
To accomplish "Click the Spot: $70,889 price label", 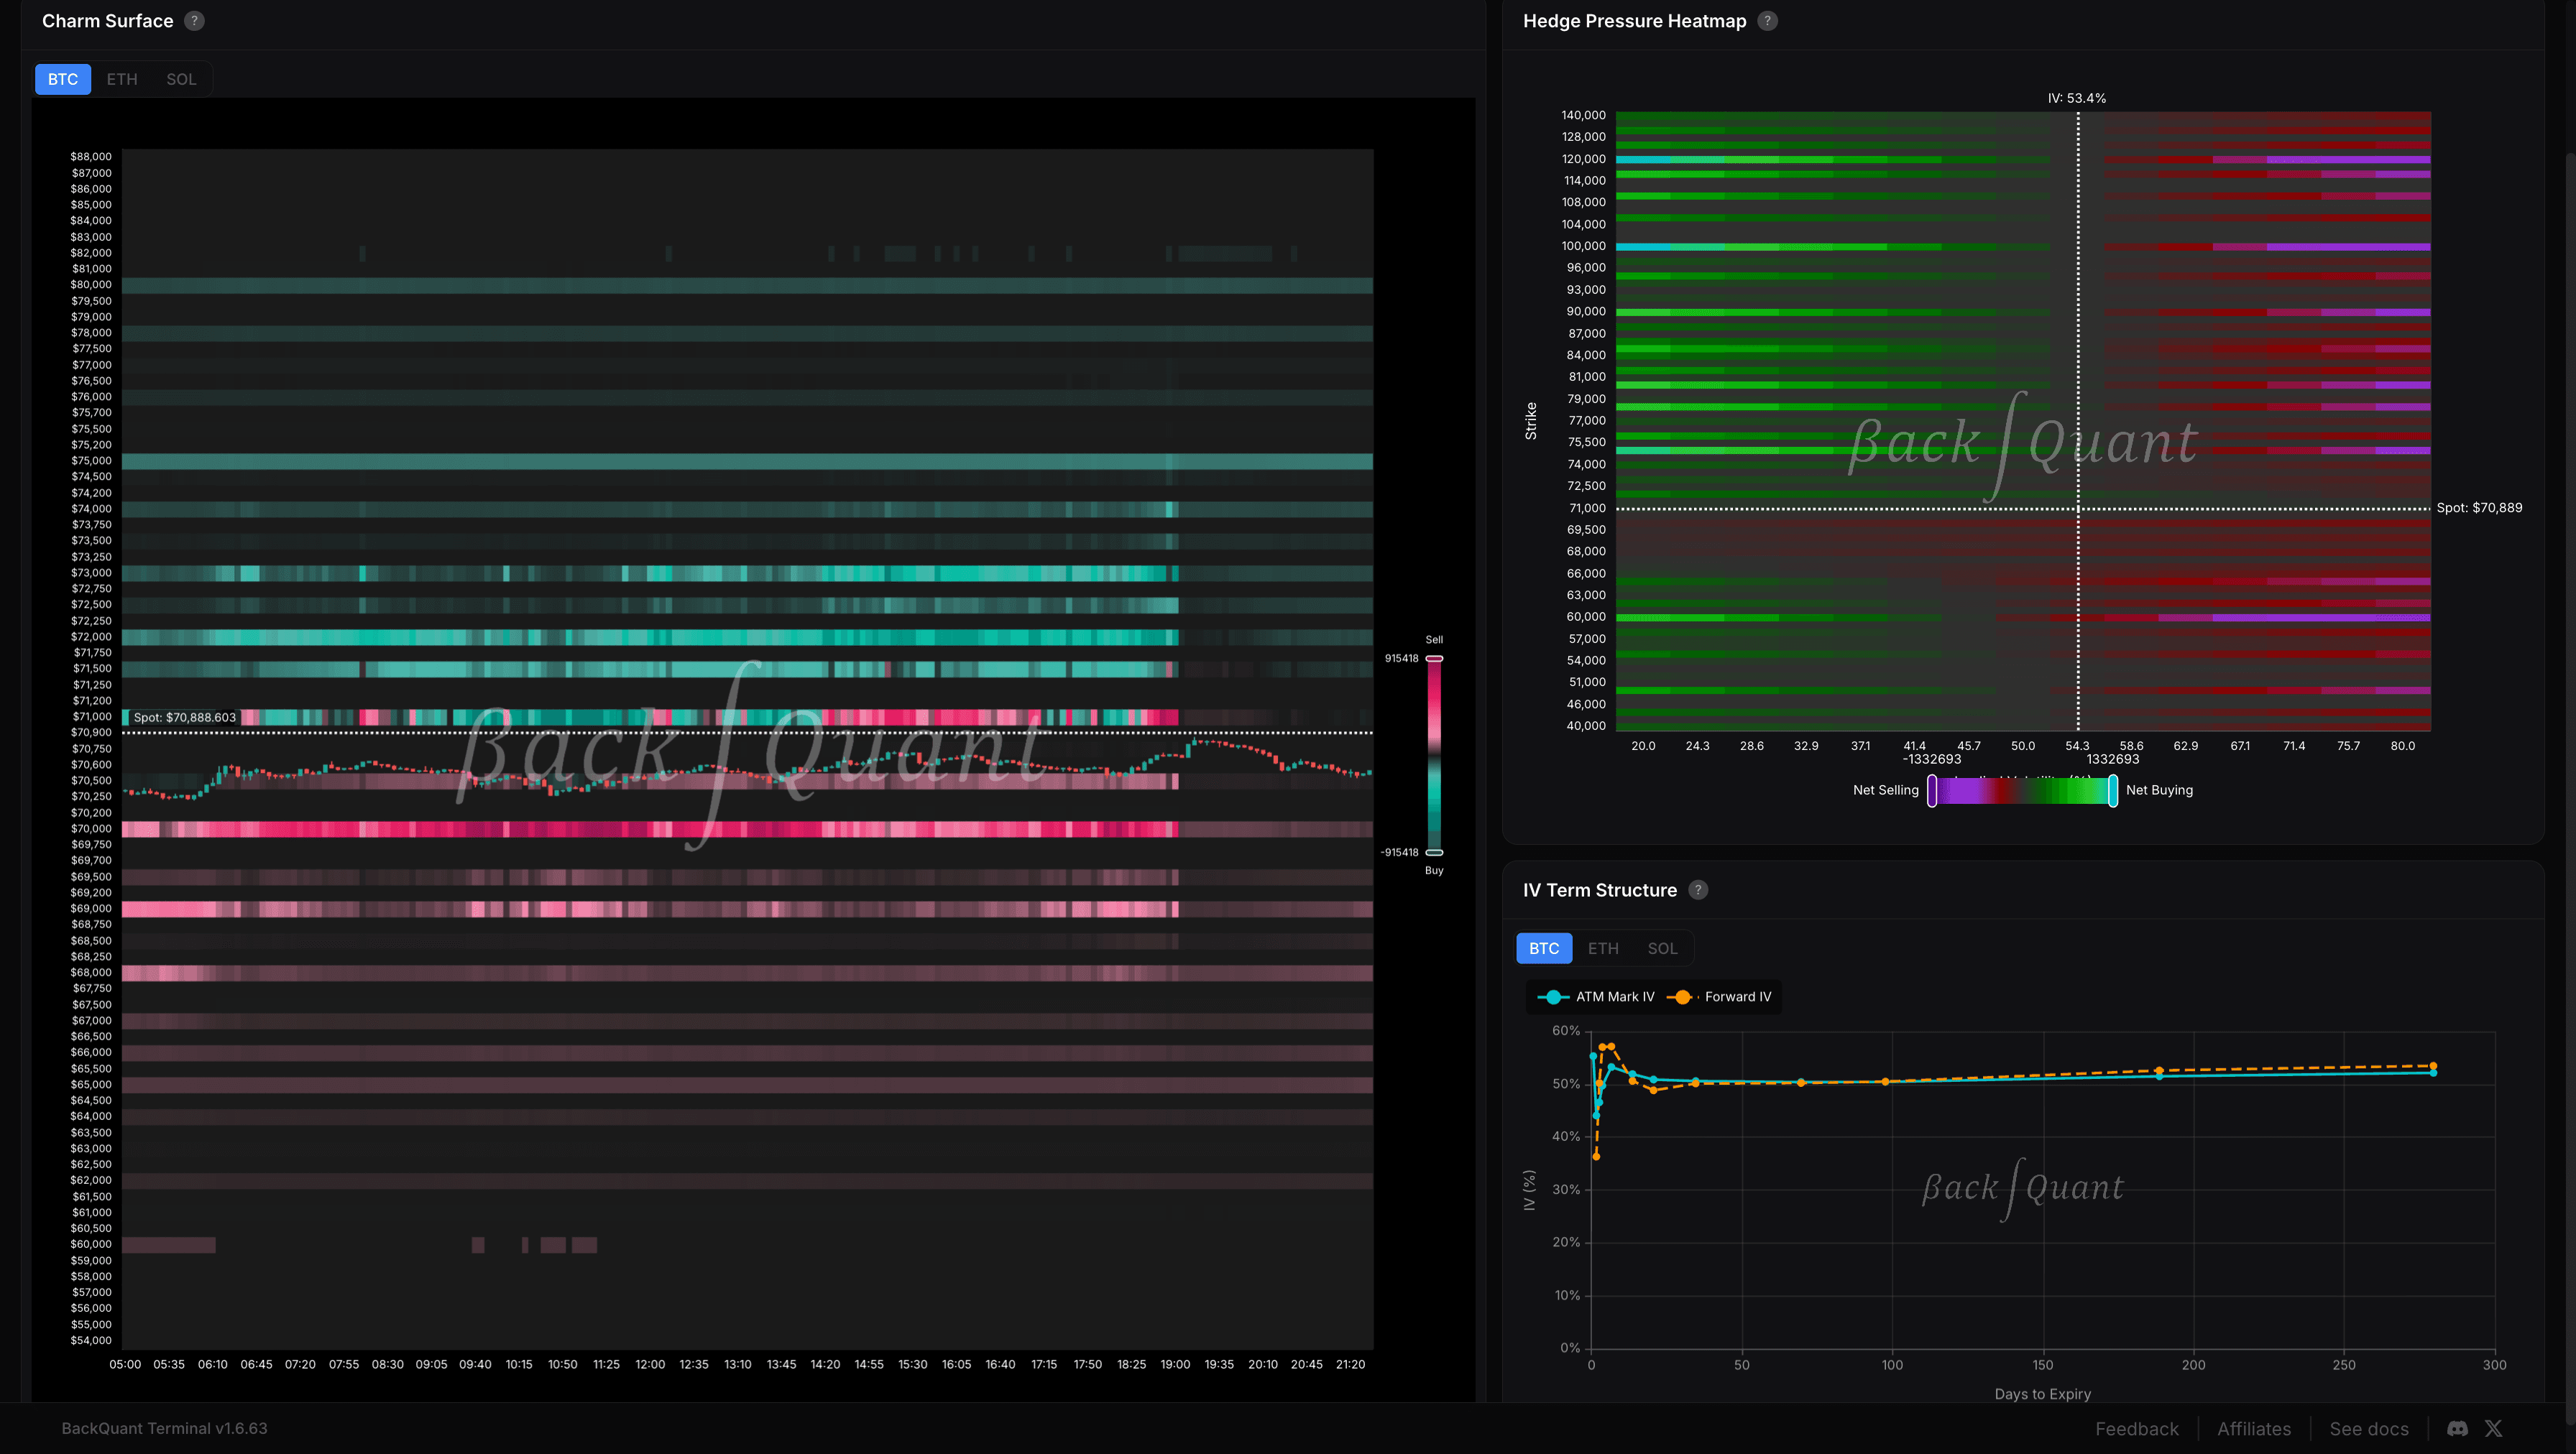I will click(2480, 508).
